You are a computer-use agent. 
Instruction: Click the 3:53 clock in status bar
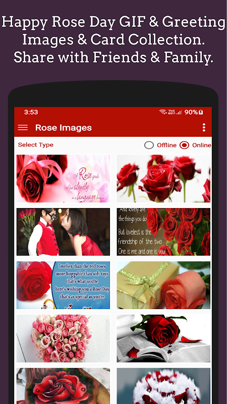coord(31,112)
